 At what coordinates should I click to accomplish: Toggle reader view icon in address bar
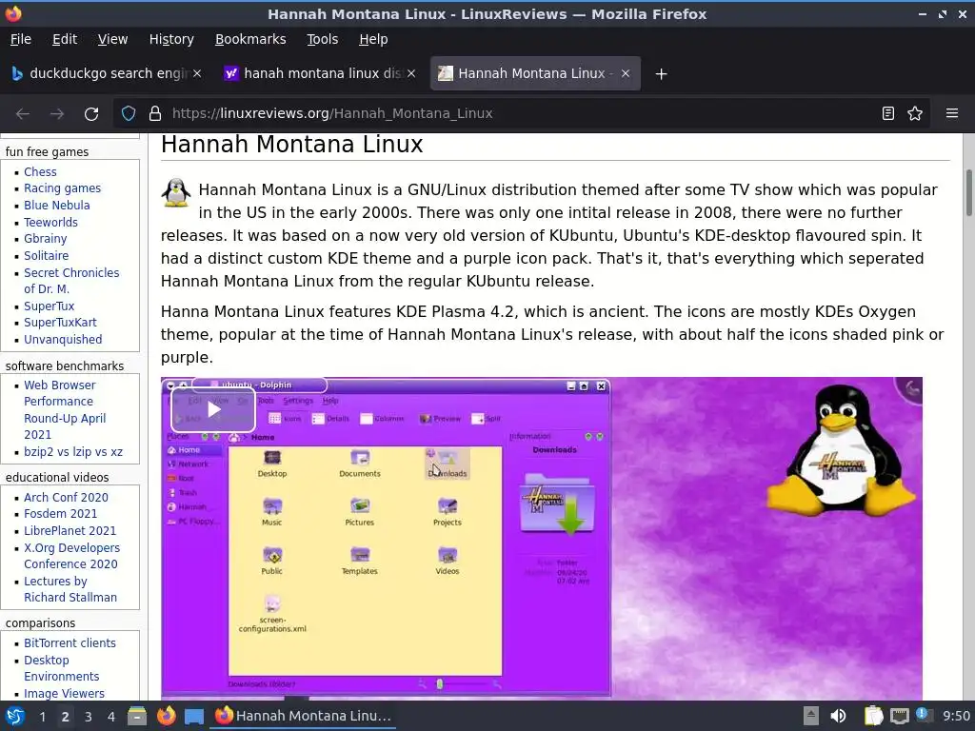click(888, 113)
